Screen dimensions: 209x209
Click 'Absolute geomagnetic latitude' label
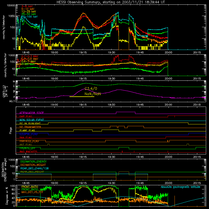[x=181, y=187]
